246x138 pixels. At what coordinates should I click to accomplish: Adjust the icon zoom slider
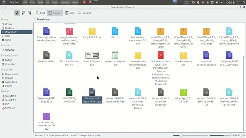click(x=191, y=135)
